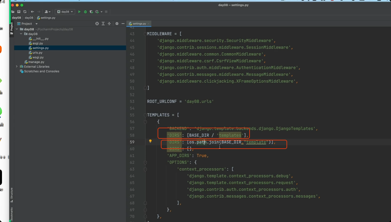Image resolution: width=391 pixels, height=222 pixels.
Task: Open the Bookmarks tool window side tab
Action: (12, 214)
